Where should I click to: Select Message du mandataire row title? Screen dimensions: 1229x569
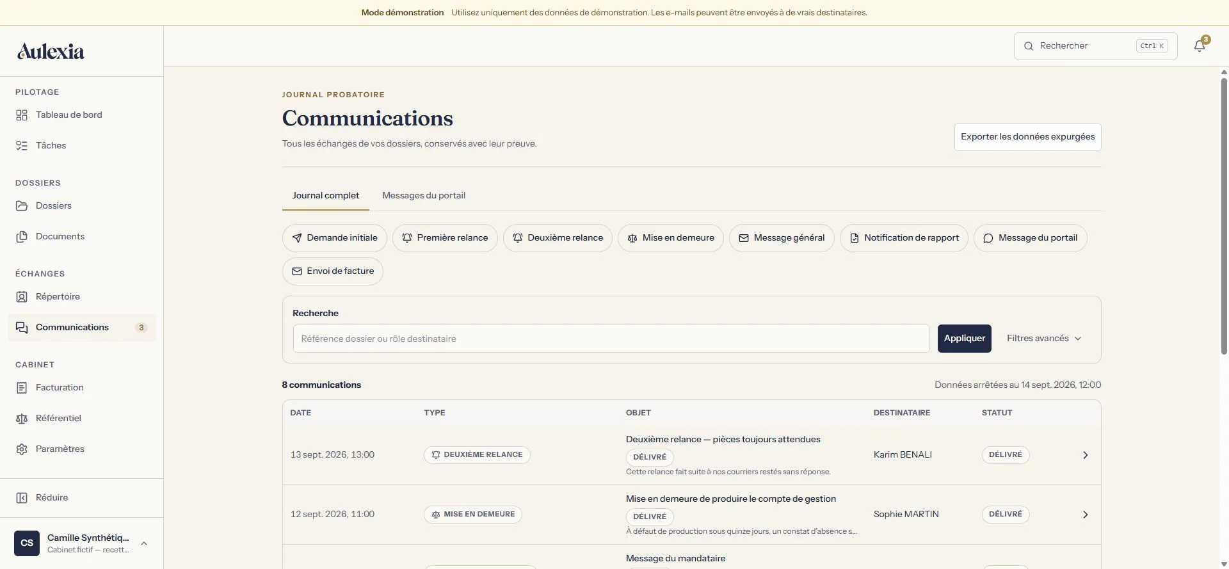[676, 559]
